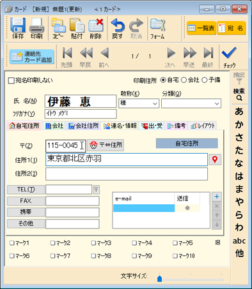
Task: Click the 連絡先カード追加 button
Action: coord(31,57)
